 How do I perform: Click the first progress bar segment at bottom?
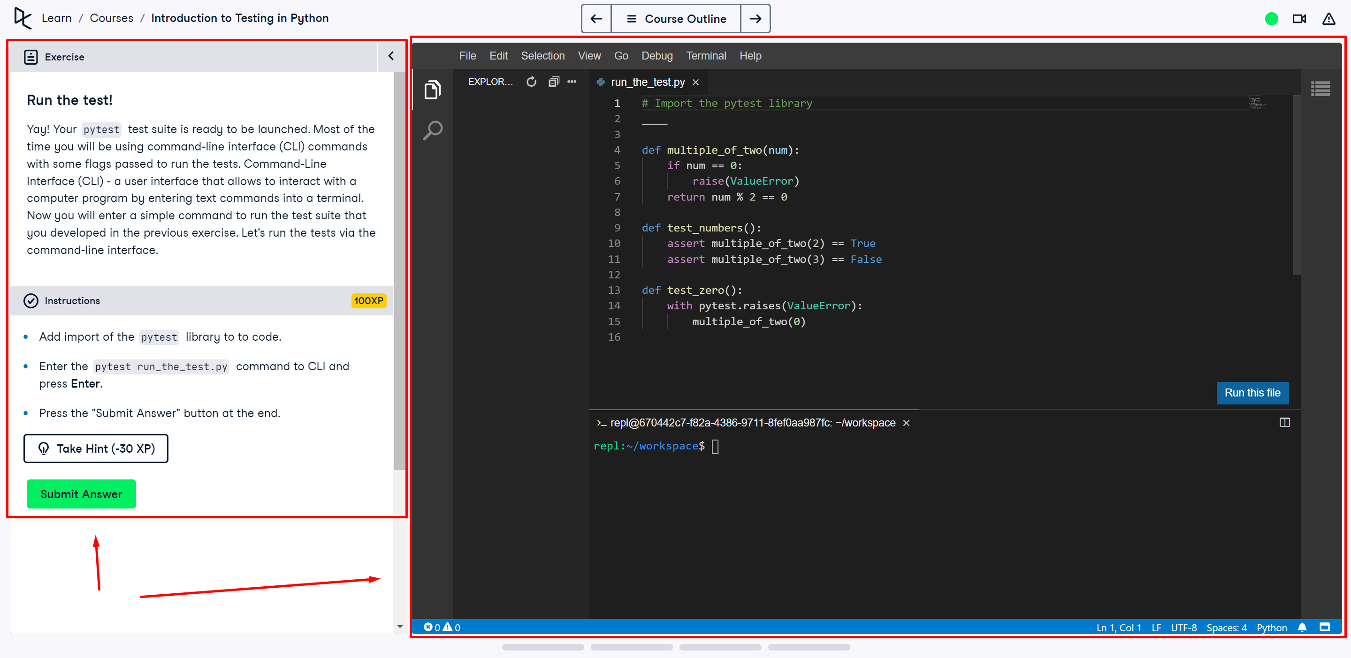coord(543,647)
